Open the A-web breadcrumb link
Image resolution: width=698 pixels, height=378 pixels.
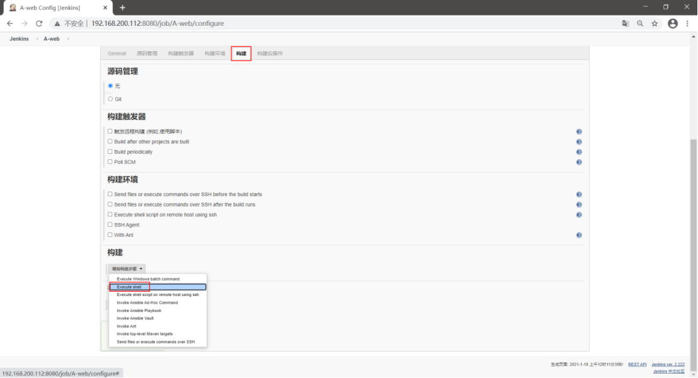52,39
